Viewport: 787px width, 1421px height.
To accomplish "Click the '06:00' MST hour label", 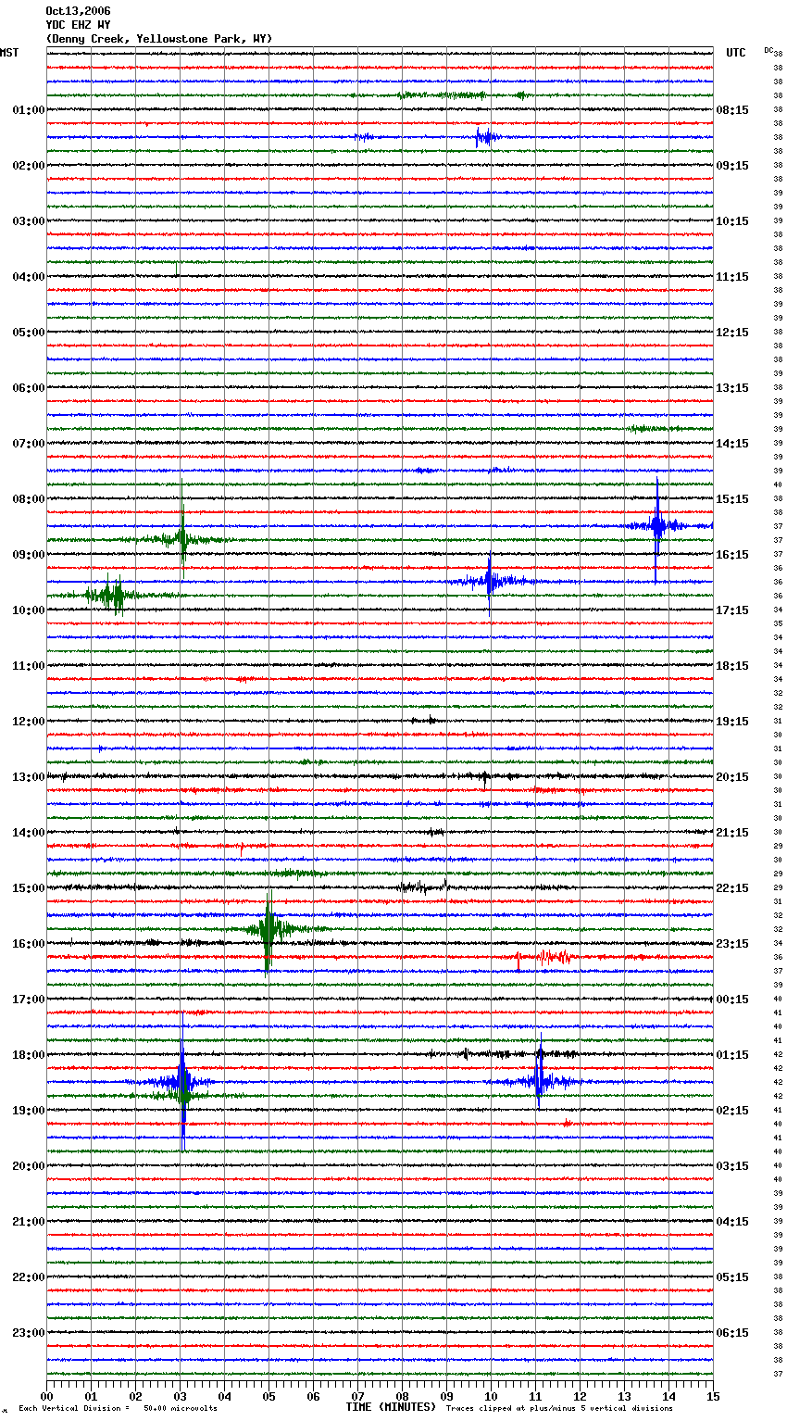I will point(29,388).
